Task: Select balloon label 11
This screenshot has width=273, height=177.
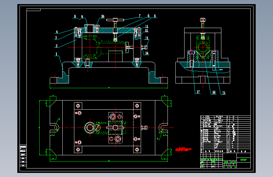Action: tap(147, 26)
